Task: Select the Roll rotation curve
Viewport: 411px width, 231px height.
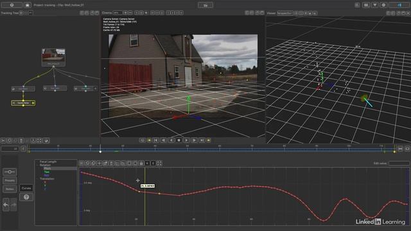Action: pos(46,175)
